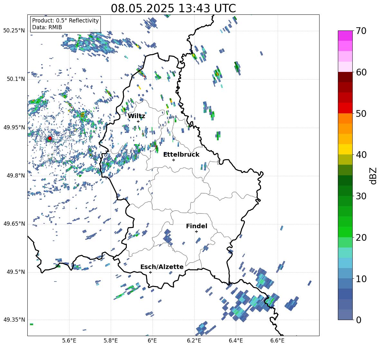Screen dimensions: 381x347
Task: Click the 49.65°N latitude label
Action: coord(14,224)
